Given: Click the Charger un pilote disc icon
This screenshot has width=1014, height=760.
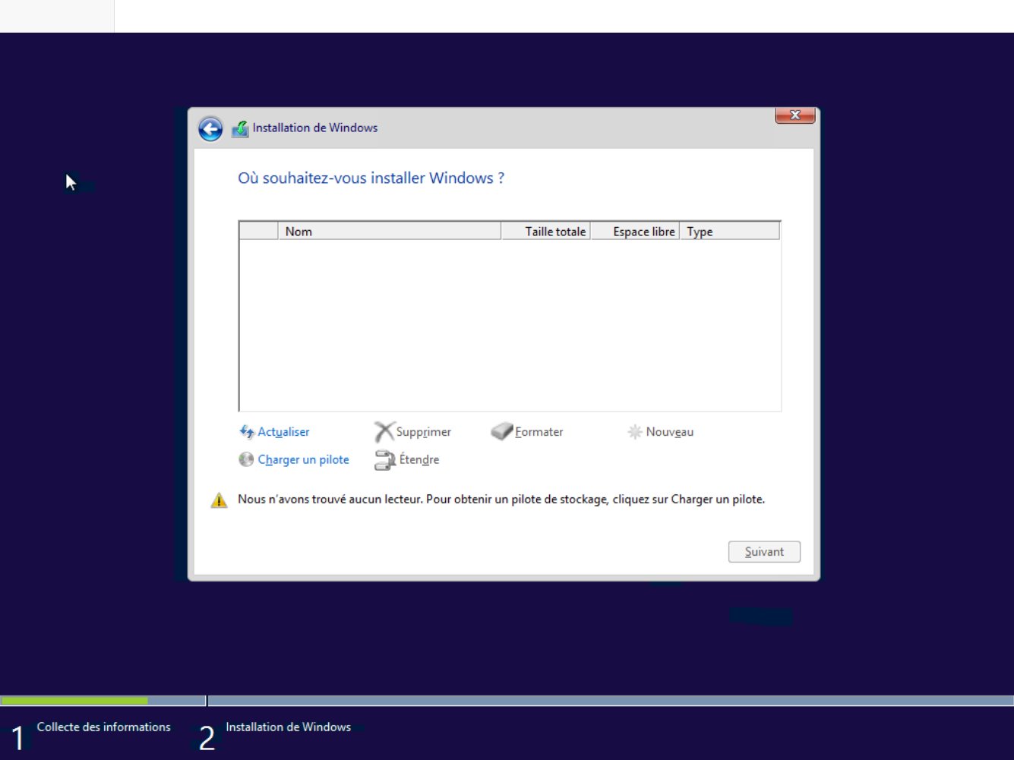Looking at the screenshot, I should 246,459.
